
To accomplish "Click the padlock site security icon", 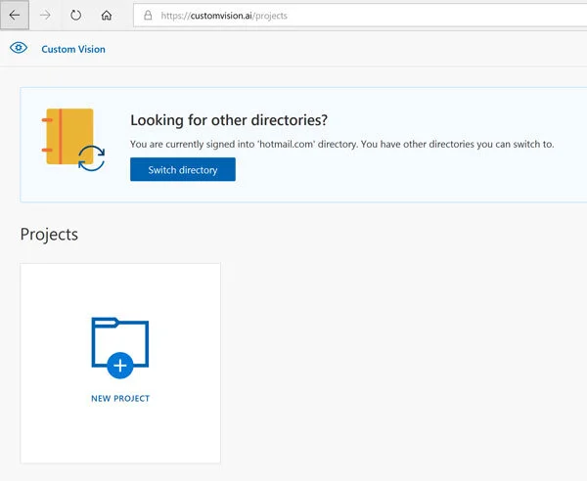I will click(149, 16).
